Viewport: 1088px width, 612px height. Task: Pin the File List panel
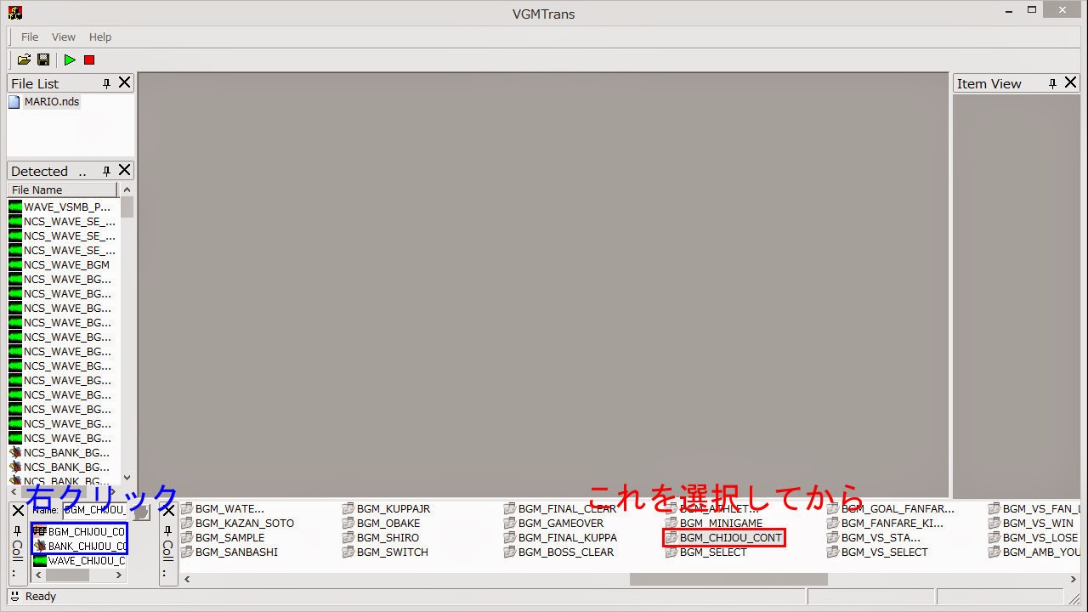click(106, 83)
